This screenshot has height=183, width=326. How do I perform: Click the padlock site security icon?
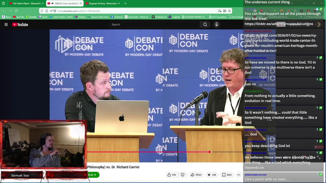click(x=47, y=11)
